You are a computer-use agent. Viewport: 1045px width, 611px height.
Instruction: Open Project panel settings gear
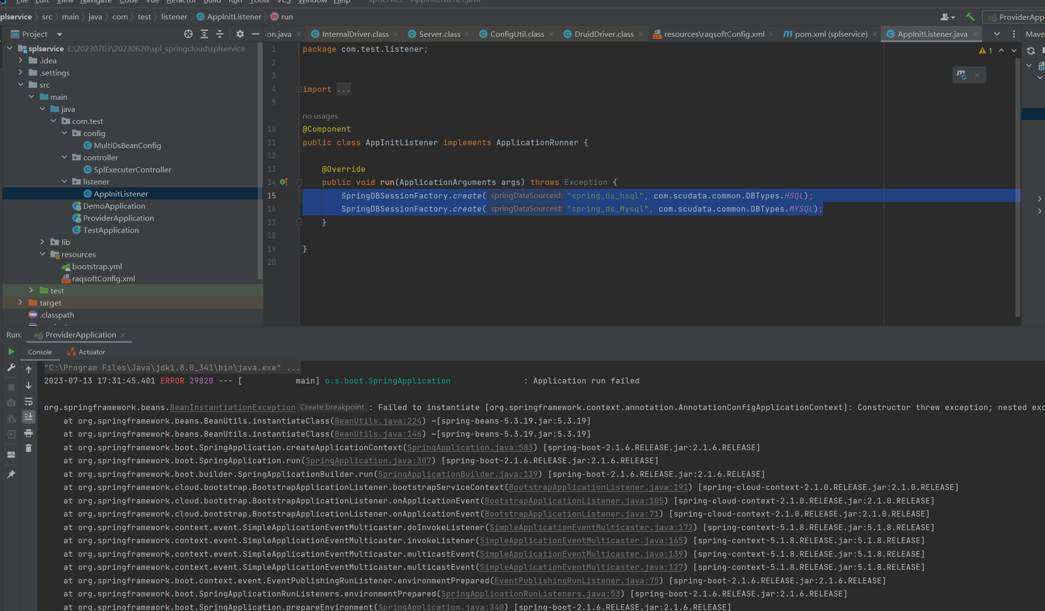tap(240, 34)
